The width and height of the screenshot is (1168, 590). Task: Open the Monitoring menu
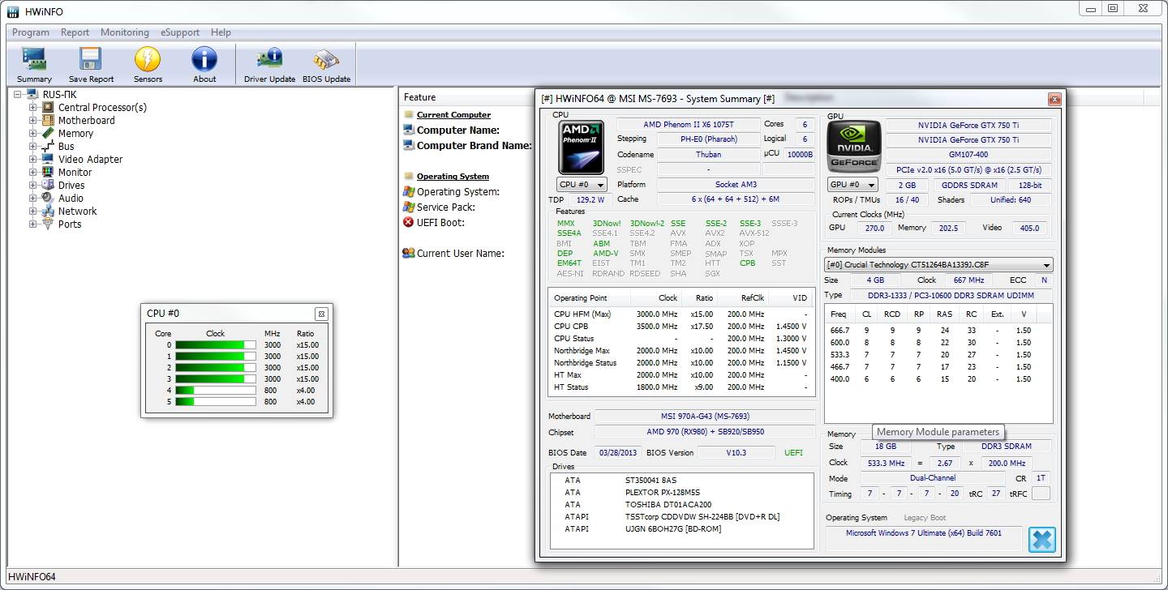click(124, 32)
